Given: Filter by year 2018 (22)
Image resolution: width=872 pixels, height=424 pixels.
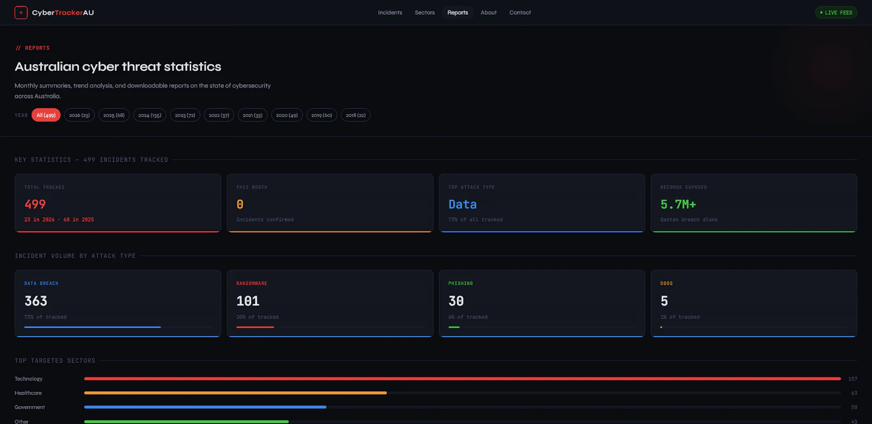Looking at the screenshot, I should [x=356, y=115].
